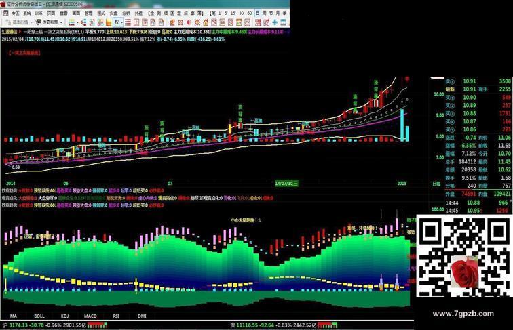The height and width of the screenshot is (330, 513).
Task: Click the 总手 184012 value
Action: coord(467,162)
